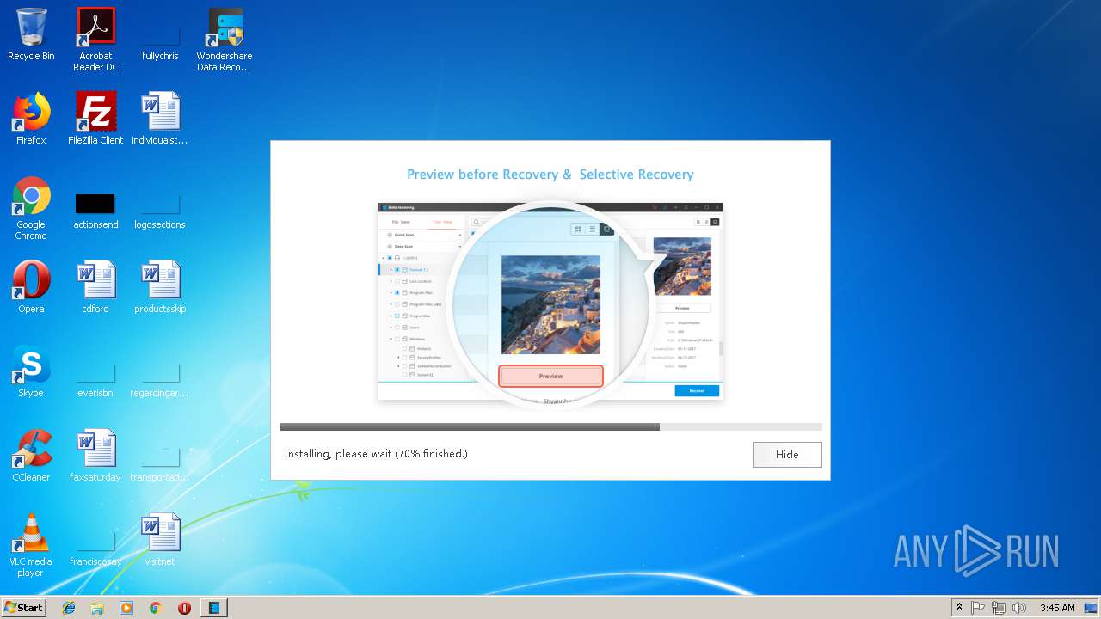Open the Opera desktop shortcut
Viewport: 1101px width, 619px height.
point(31,287)
